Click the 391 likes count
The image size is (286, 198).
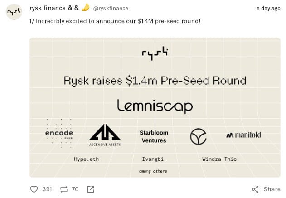[x=47, y=189]
